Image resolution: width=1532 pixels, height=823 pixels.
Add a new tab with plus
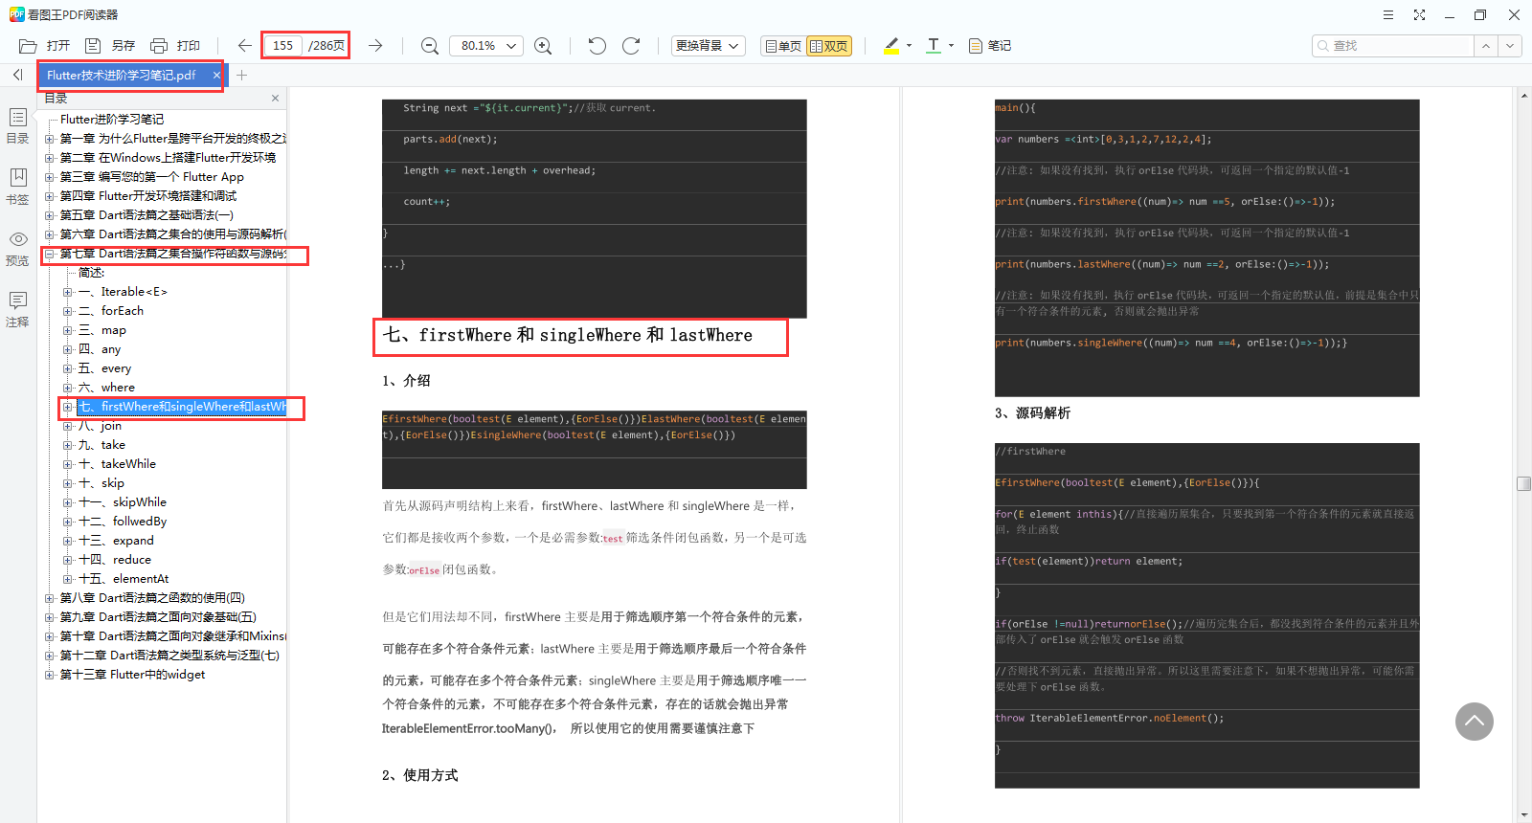coord(242,75)
